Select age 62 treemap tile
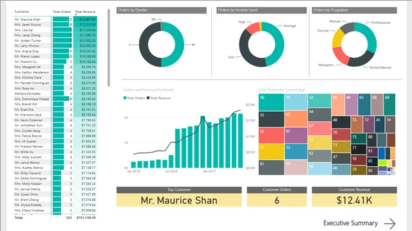This screenshot has width=412, height=231. point(296,135)
